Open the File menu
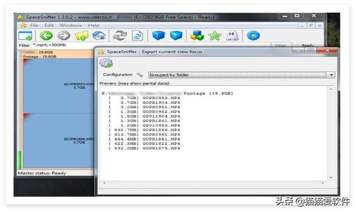Image resolution: width=356 pixels, height=212 pixels. (34, 26)
